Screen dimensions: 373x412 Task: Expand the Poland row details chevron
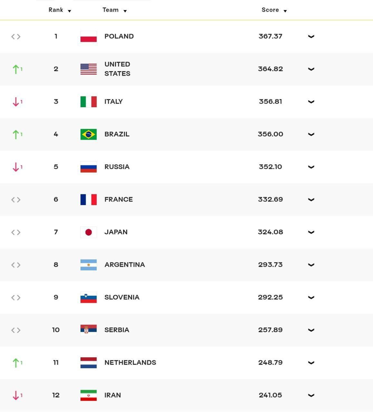pyautogui.click(x=311, y=36)
